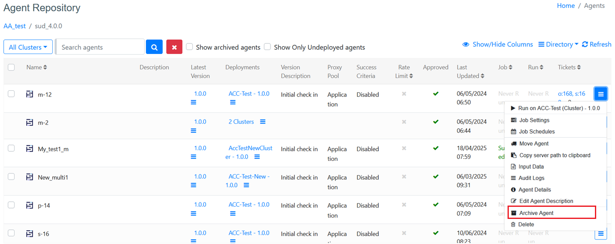Check Show Only Undeployed agents
The height and width of the screenshot is (244, 615).
coord(268,47)
